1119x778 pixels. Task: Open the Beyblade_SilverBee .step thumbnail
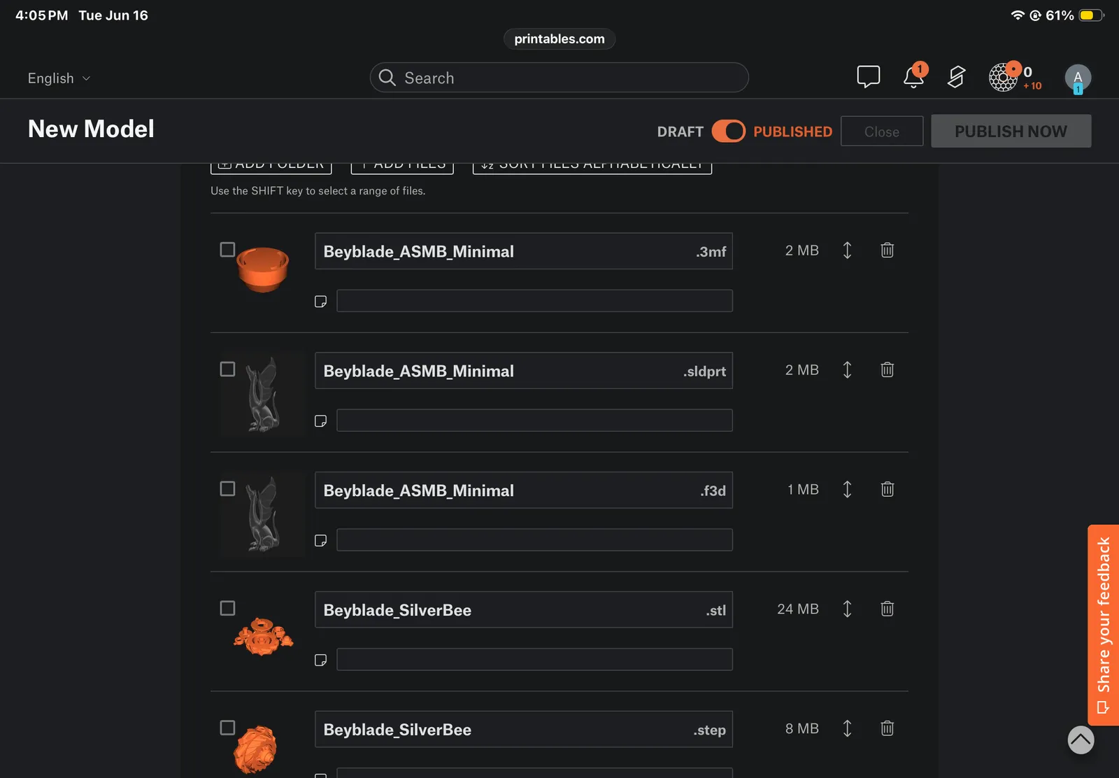255,749
